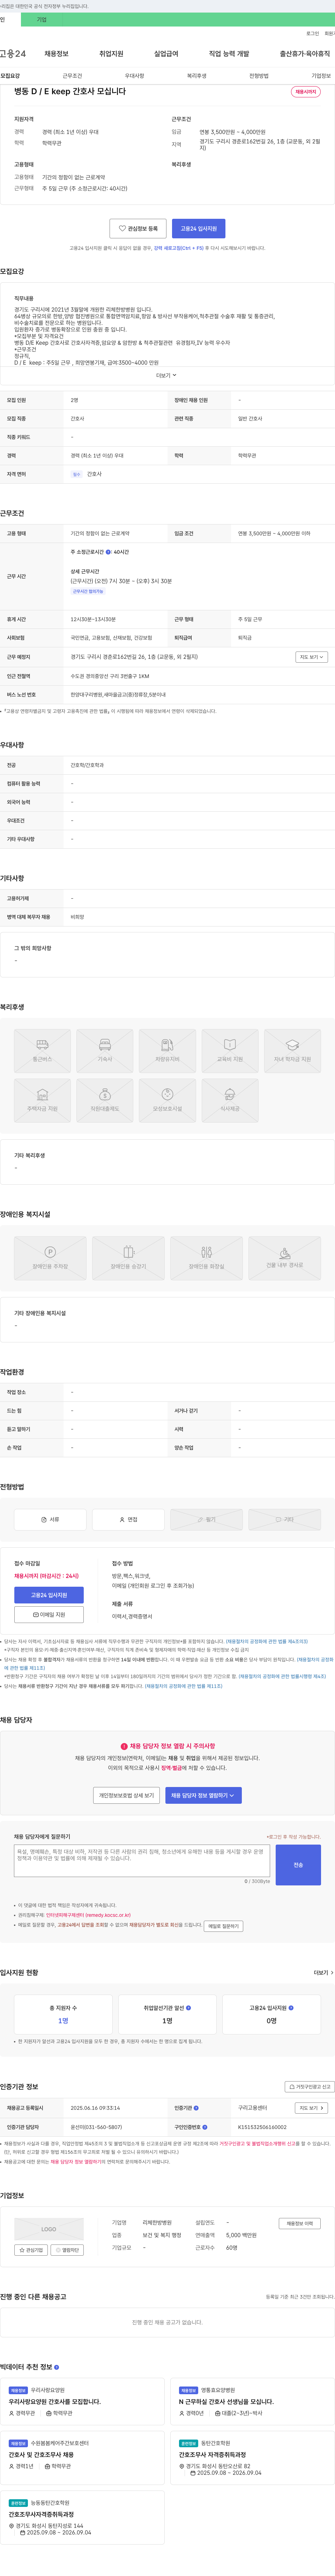Click 고용24 입사지원 under 접수 마감일
This screenshot has height=2576, width=335.
(49, 1595)
